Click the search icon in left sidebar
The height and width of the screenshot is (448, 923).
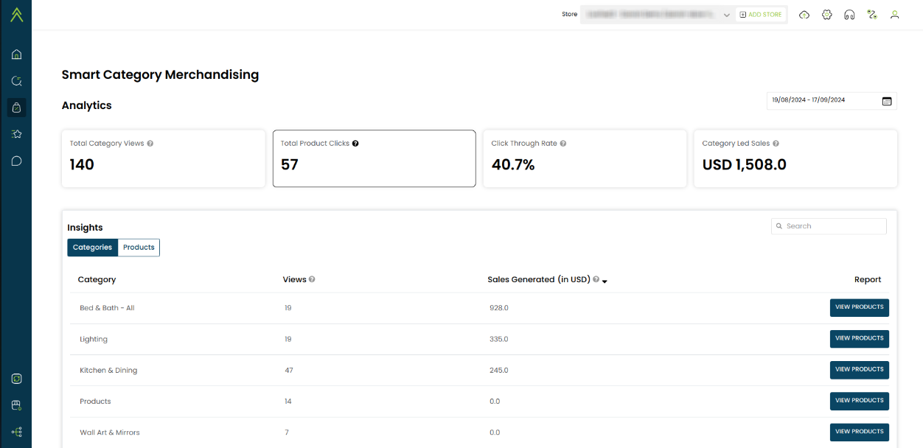[16, 81]
